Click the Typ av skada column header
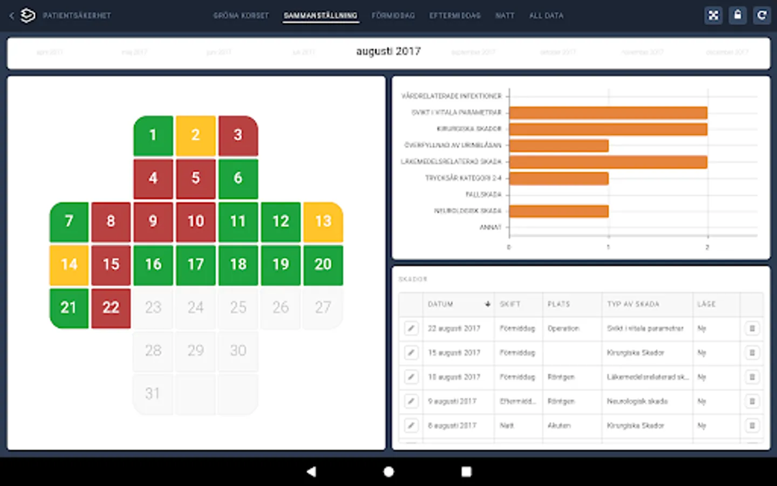Image resolution: width=777 pixels, height=486 pixels. (633, 304)
